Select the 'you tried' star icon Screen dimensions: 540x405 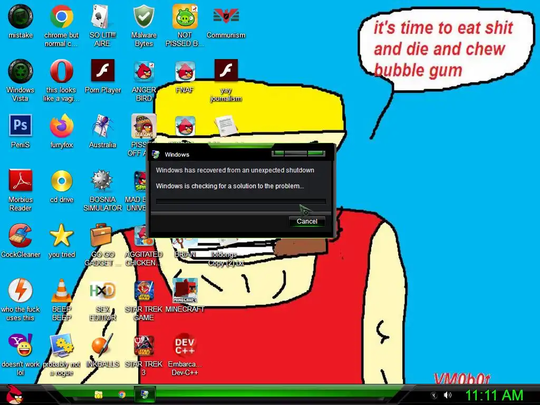61,236
